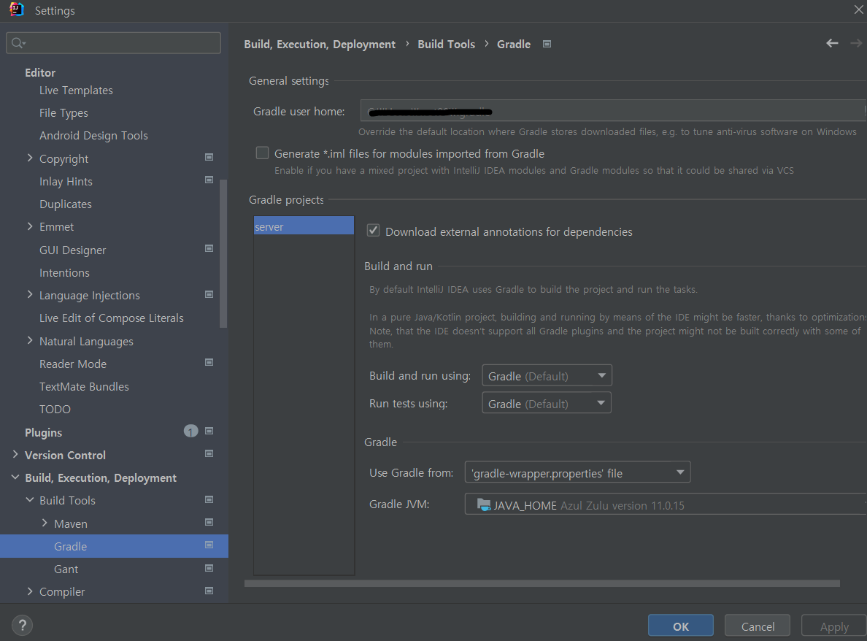Click the settings search field
Image resolution: width=867 pixels, height=641 pixels.
[113, 43]
